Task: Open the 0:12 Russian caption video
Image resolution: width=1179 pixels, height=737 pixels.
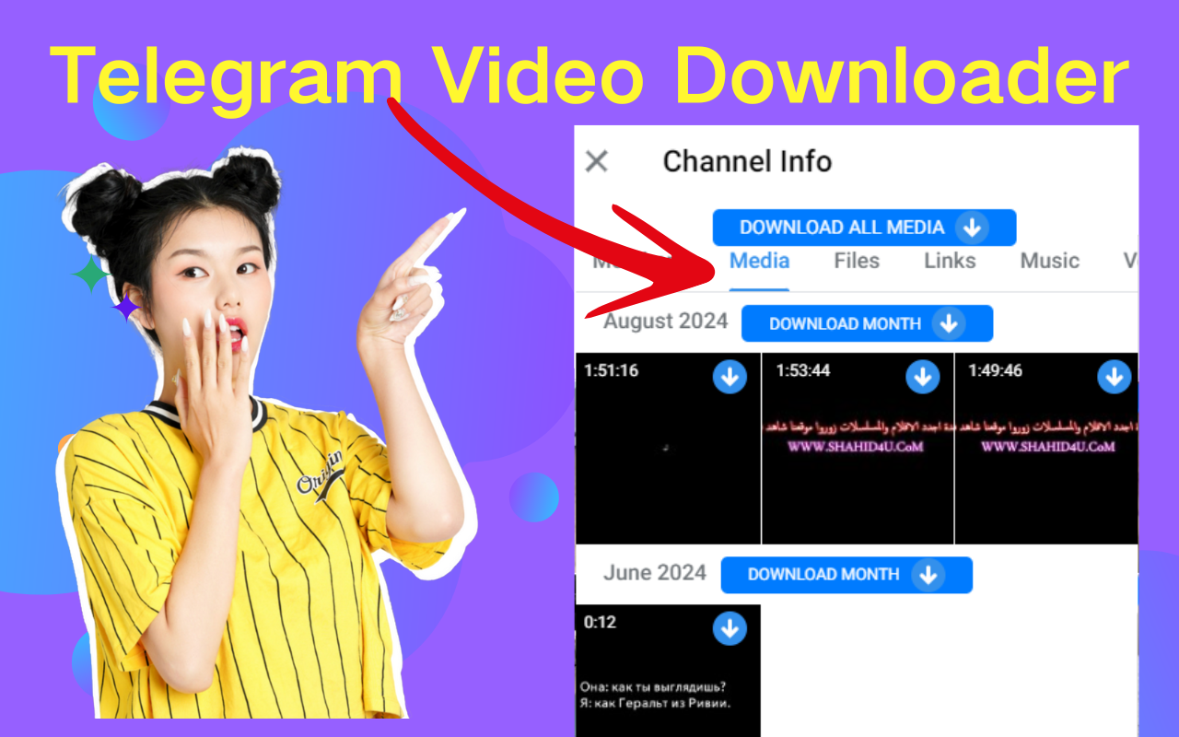Action: click(668, 671)
